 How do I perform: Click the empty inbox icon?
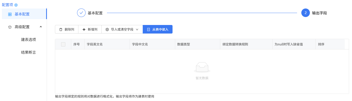click(202, 68)
